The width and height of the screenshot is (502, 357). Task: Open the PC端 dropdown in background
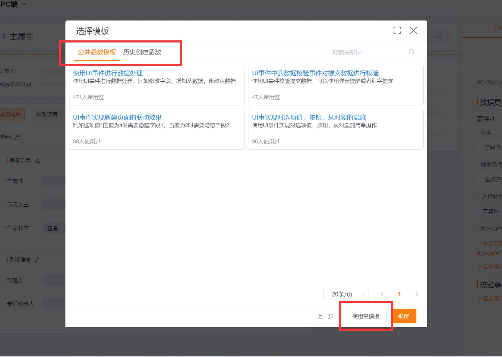tap(13, 4)
